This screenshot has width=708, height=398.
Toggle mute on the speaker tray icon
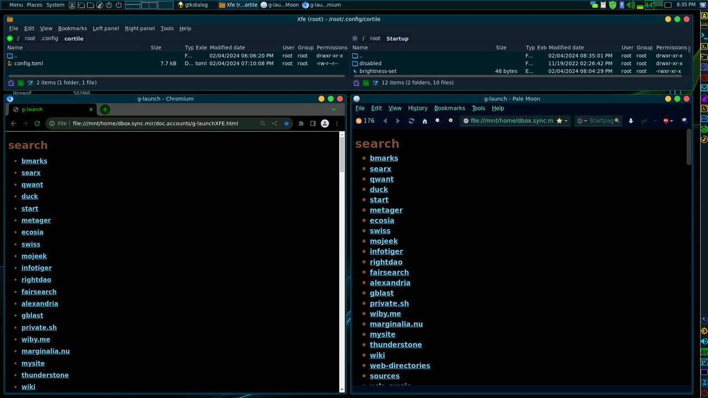tap(631, 4)
